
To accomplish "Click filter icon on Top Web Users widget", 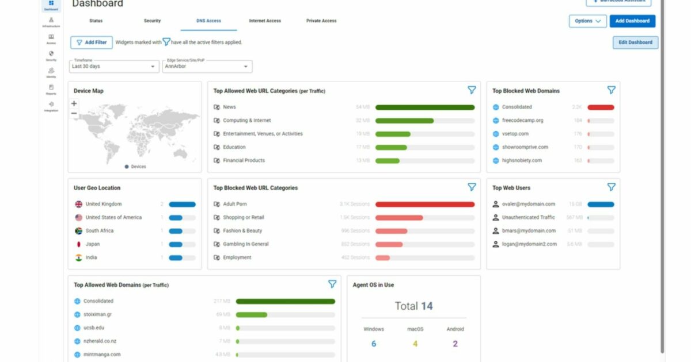I will pos(612,187).
